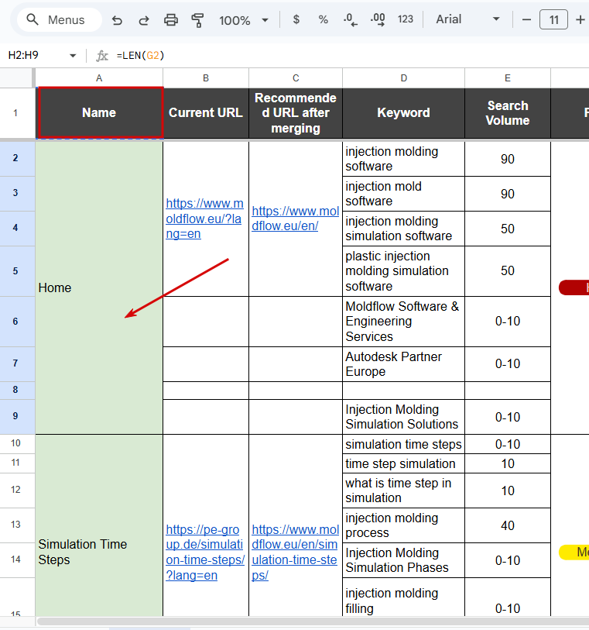Open pe-group.de simulation-time-steps link

[x=205, y=553]
